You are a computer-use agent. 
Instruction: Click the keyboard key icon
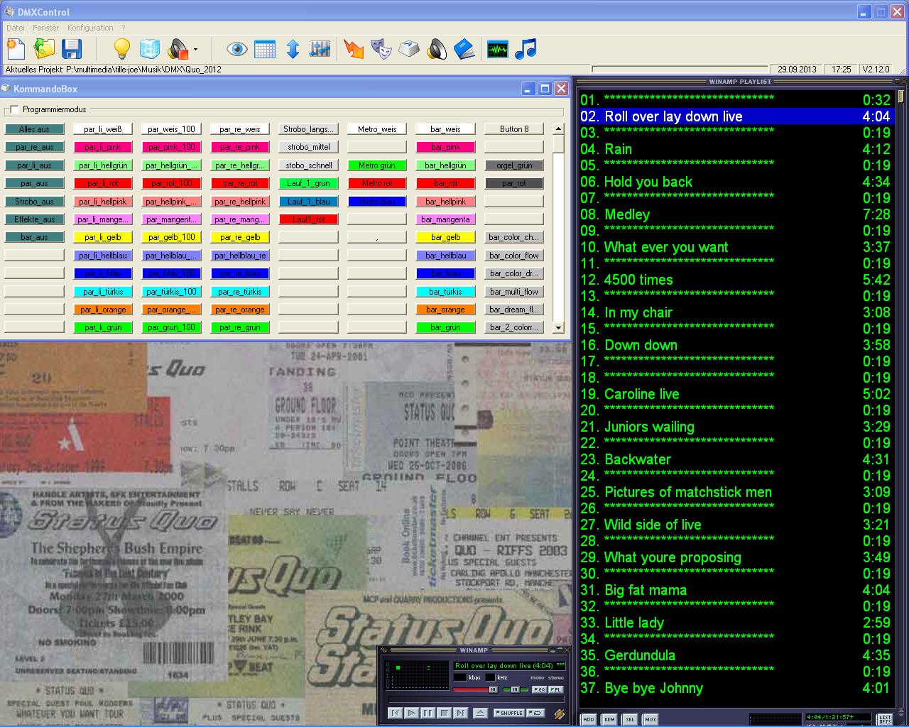pos(410,49)
